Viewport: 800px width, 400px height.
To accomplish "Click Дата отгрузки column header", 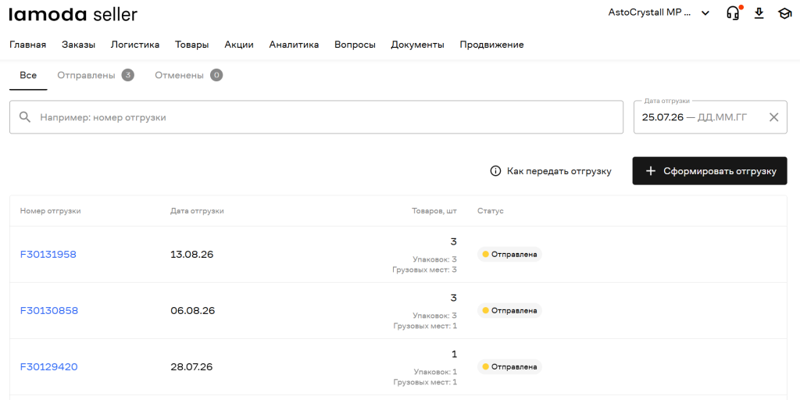I will 197,211.
